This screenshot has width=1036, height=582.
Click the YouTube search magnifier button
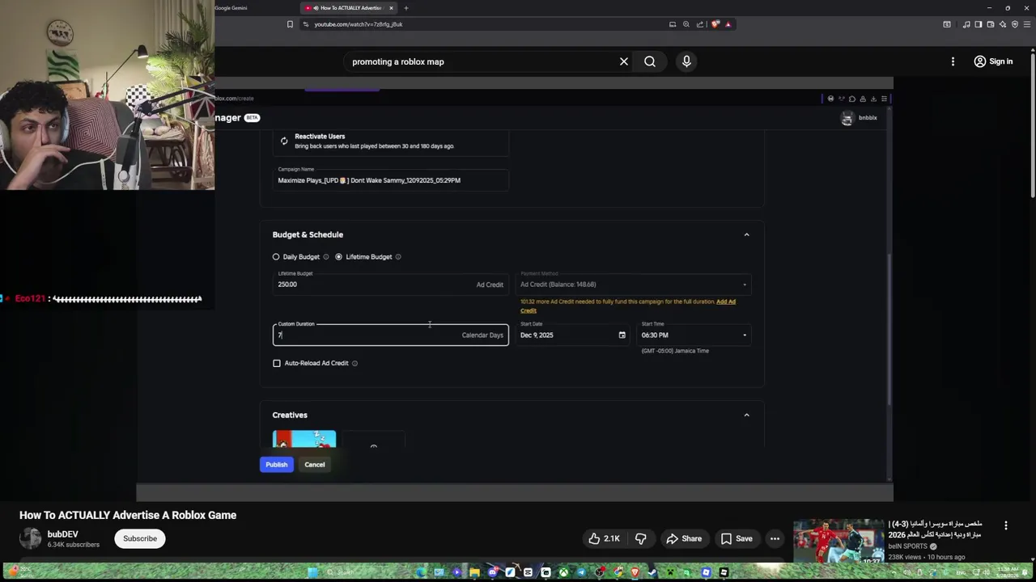coord(650,61)
